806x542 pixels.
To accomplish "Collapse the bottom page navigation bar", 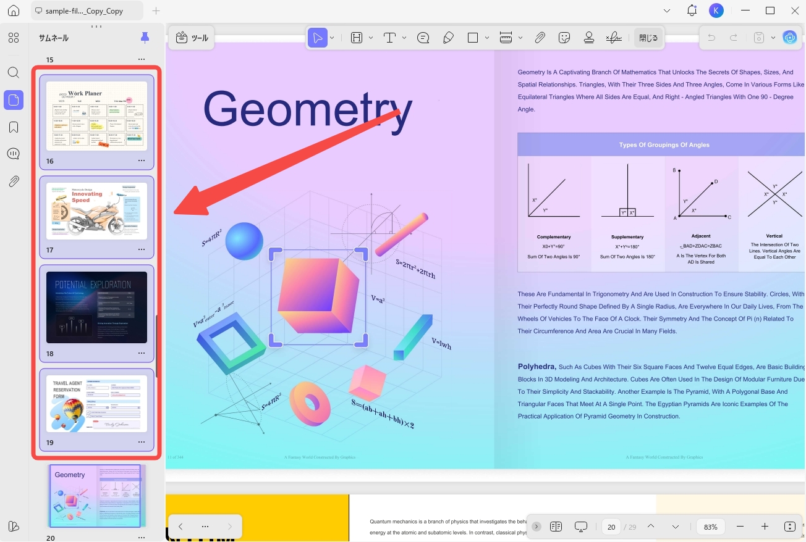I will [537, 527].
